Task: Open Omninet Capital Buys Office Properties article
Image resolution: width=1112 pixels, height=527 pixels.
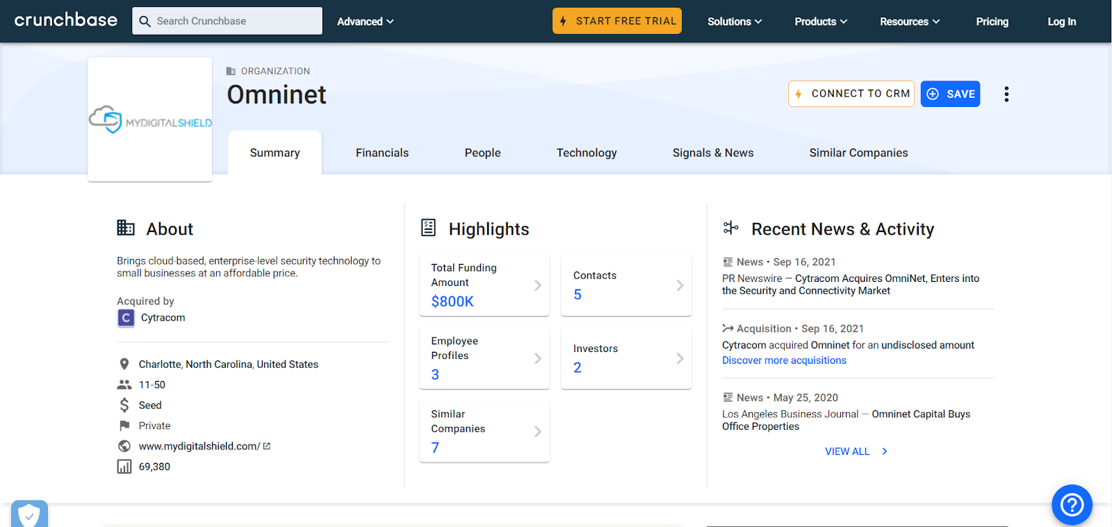Action: (x=846, y=420)
